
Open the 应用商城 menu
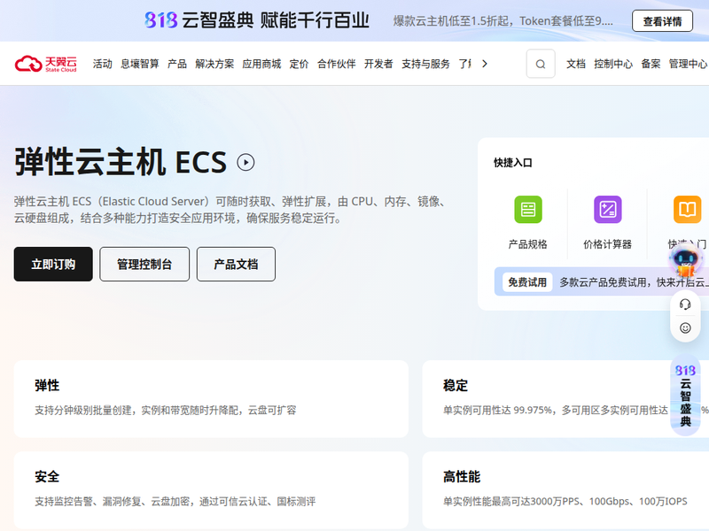[x=261, y=64]
